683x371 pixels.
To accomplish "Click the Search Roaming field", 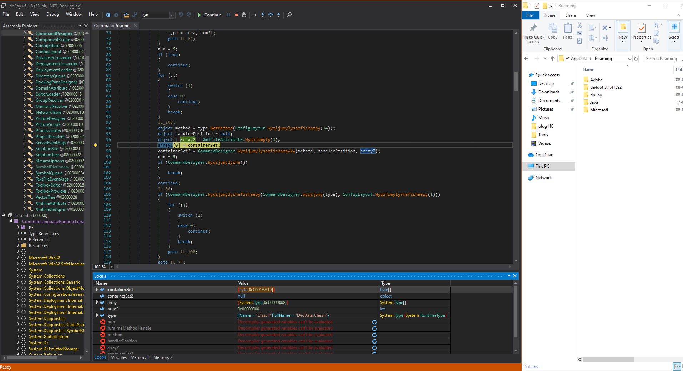I will (x=662, y=59).
